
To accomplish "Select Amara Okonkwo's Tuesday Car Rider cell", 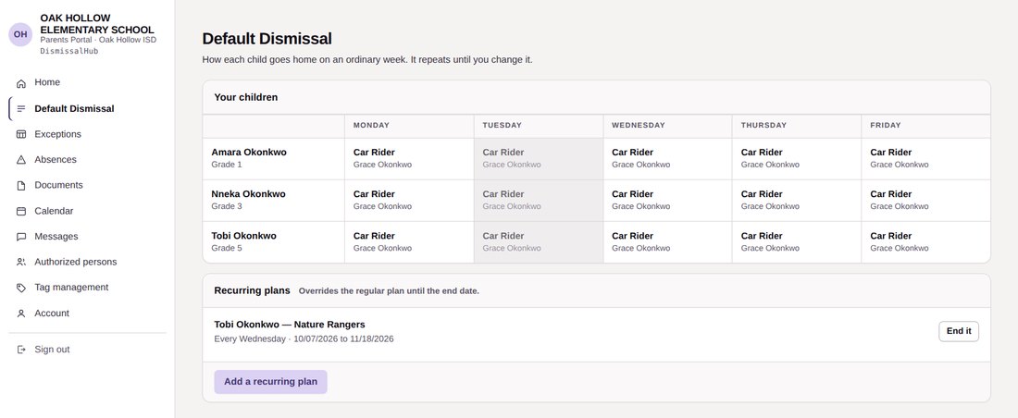I will click(539, 159).
